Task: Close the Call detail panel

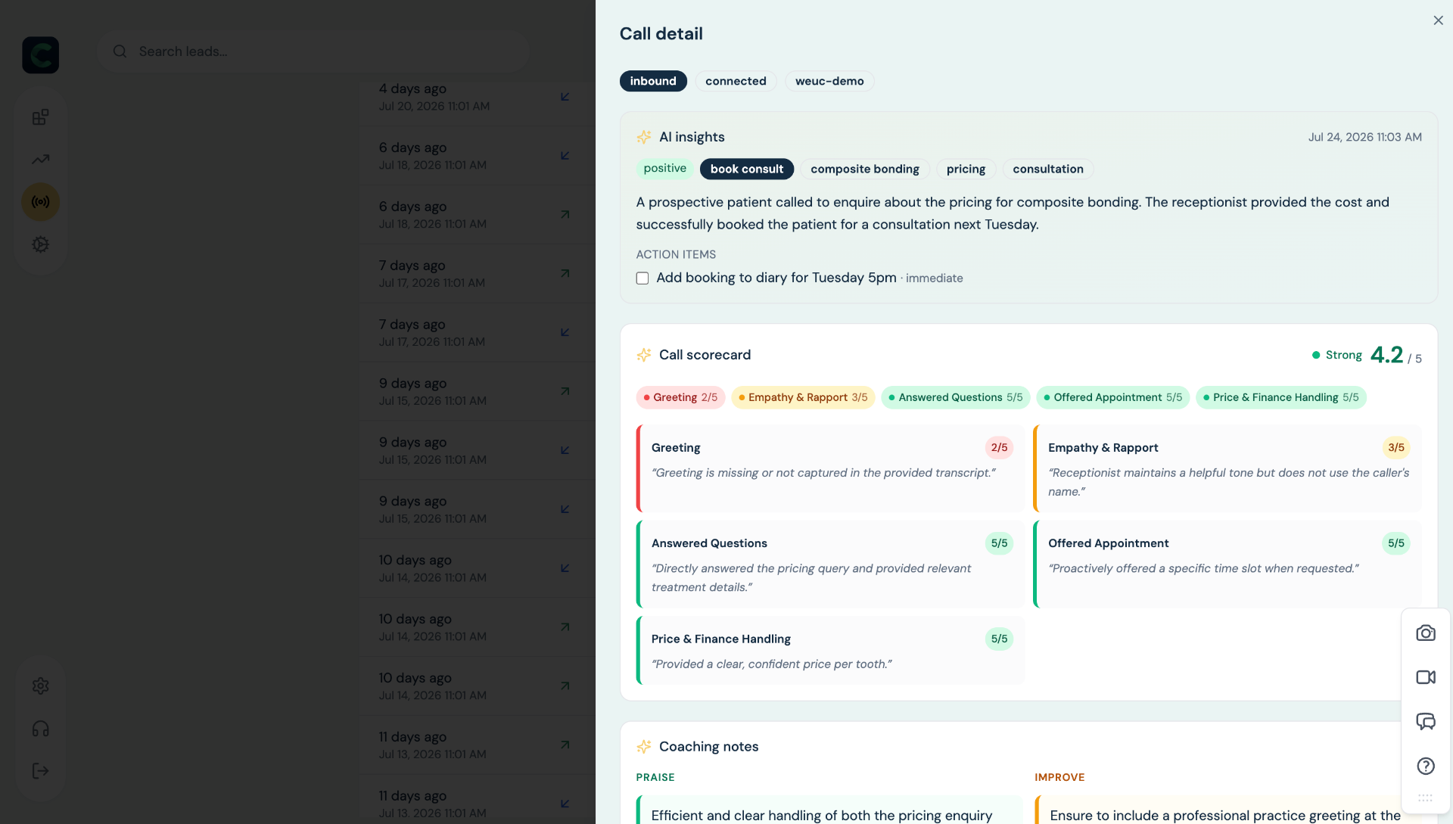Action: 1438,20
